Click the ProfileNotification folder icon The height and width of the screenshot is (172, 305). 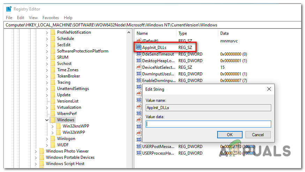(x=53, y=32)
